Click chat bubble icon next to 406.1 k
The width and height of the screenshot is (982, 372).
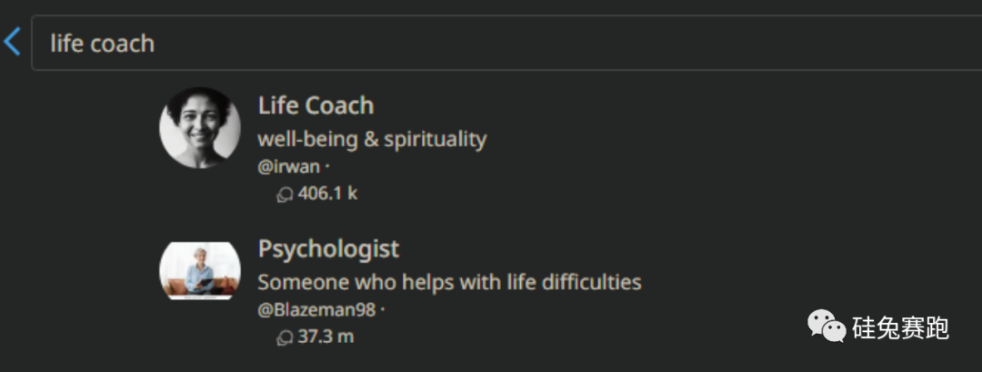click(x=285, y=195)
